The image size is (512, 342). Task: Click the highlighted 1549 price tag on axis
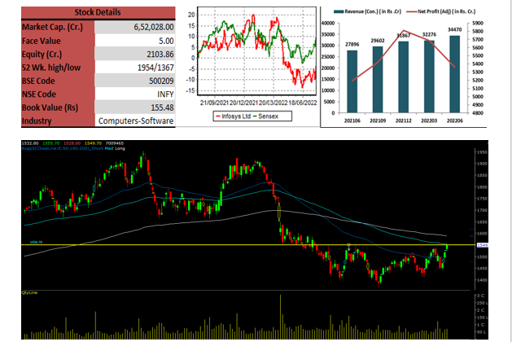[x=483, y=245]
